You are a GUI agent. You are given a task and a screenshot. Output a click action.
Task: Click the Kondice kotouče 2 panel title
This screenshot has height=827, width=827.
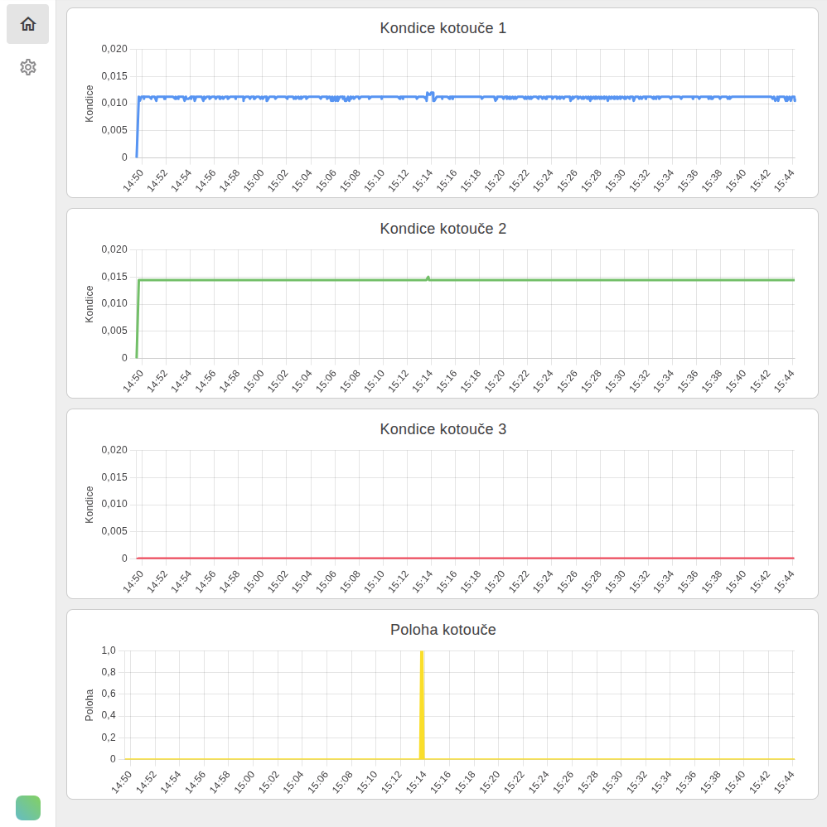pyautogui.click(x=443, y=229)
